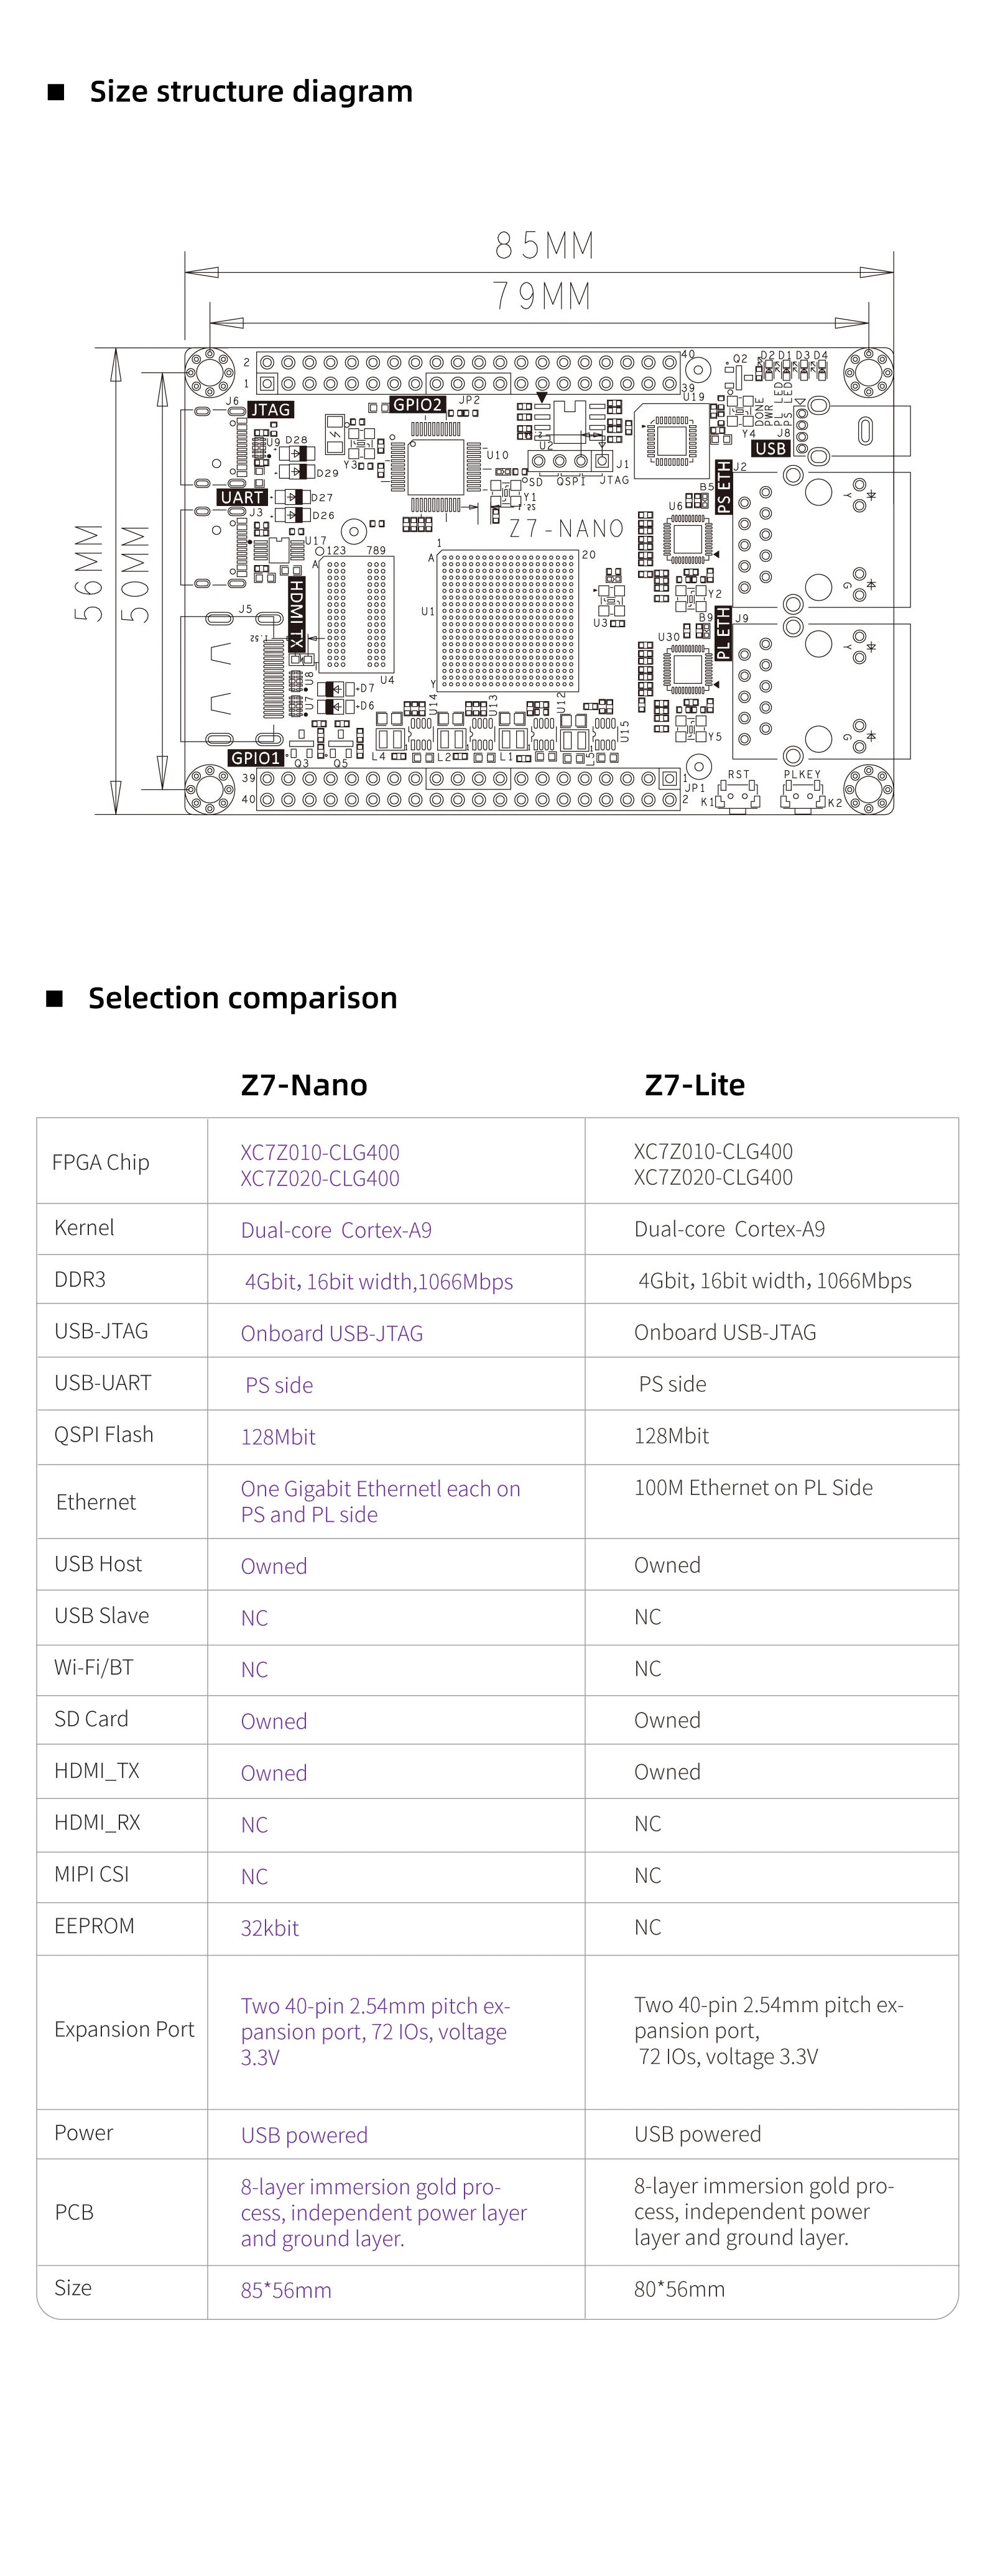Select the GPIO1 header label
Viewport: 995px width, 2576px height.
[256, 758]
